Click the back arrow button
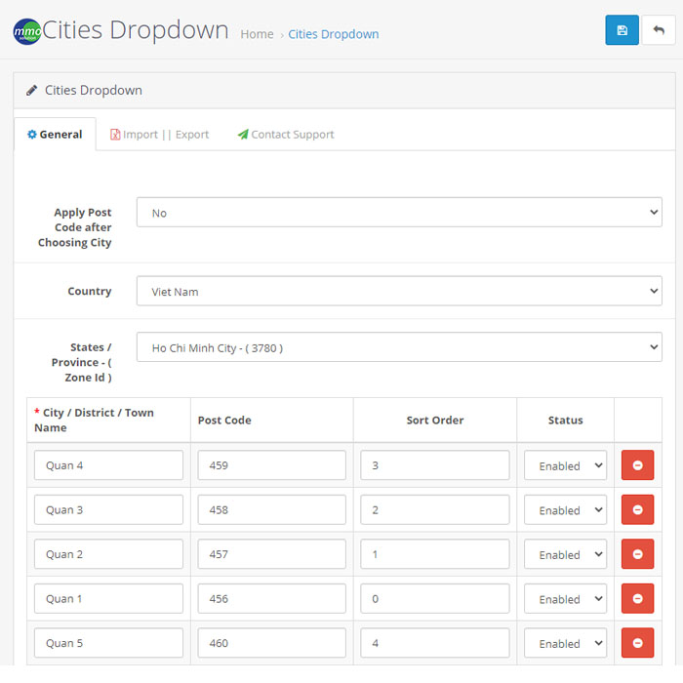This screenshot has height=683, width=683. pos(659,30)
